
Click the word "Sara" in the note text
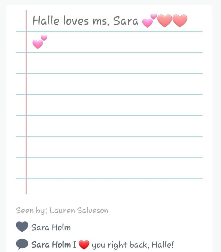click(x=126, y=21)
